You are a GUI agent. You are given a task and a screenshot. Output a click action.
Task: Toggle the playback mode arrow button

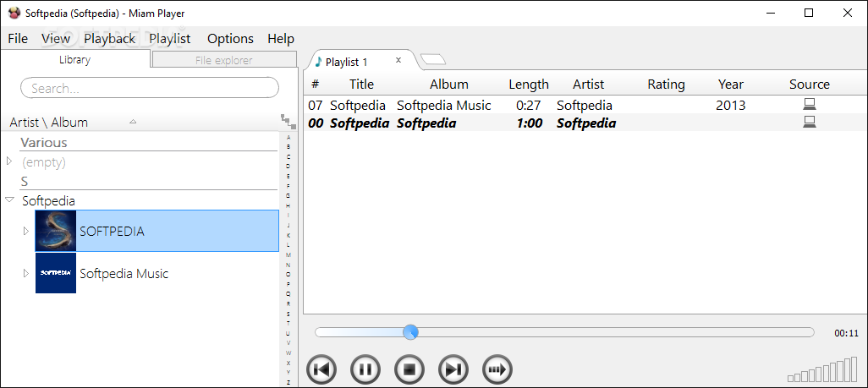pos(497,369)
